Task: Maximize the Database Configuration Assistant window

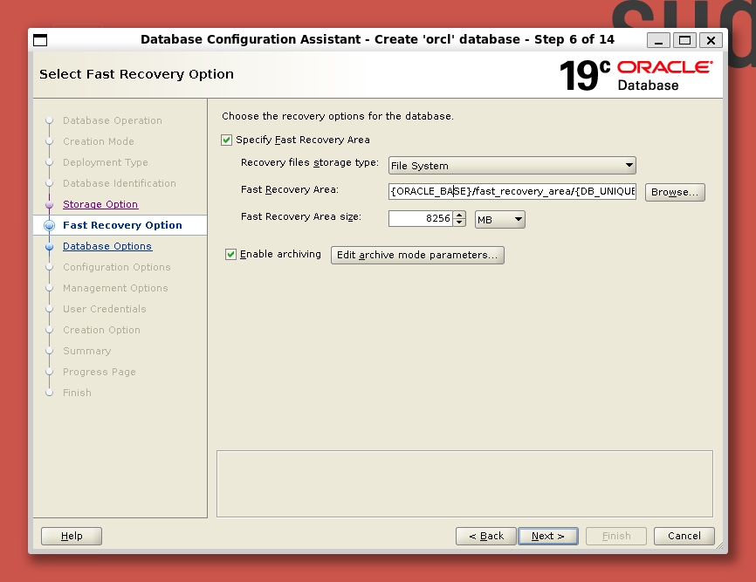Action: 685,40
